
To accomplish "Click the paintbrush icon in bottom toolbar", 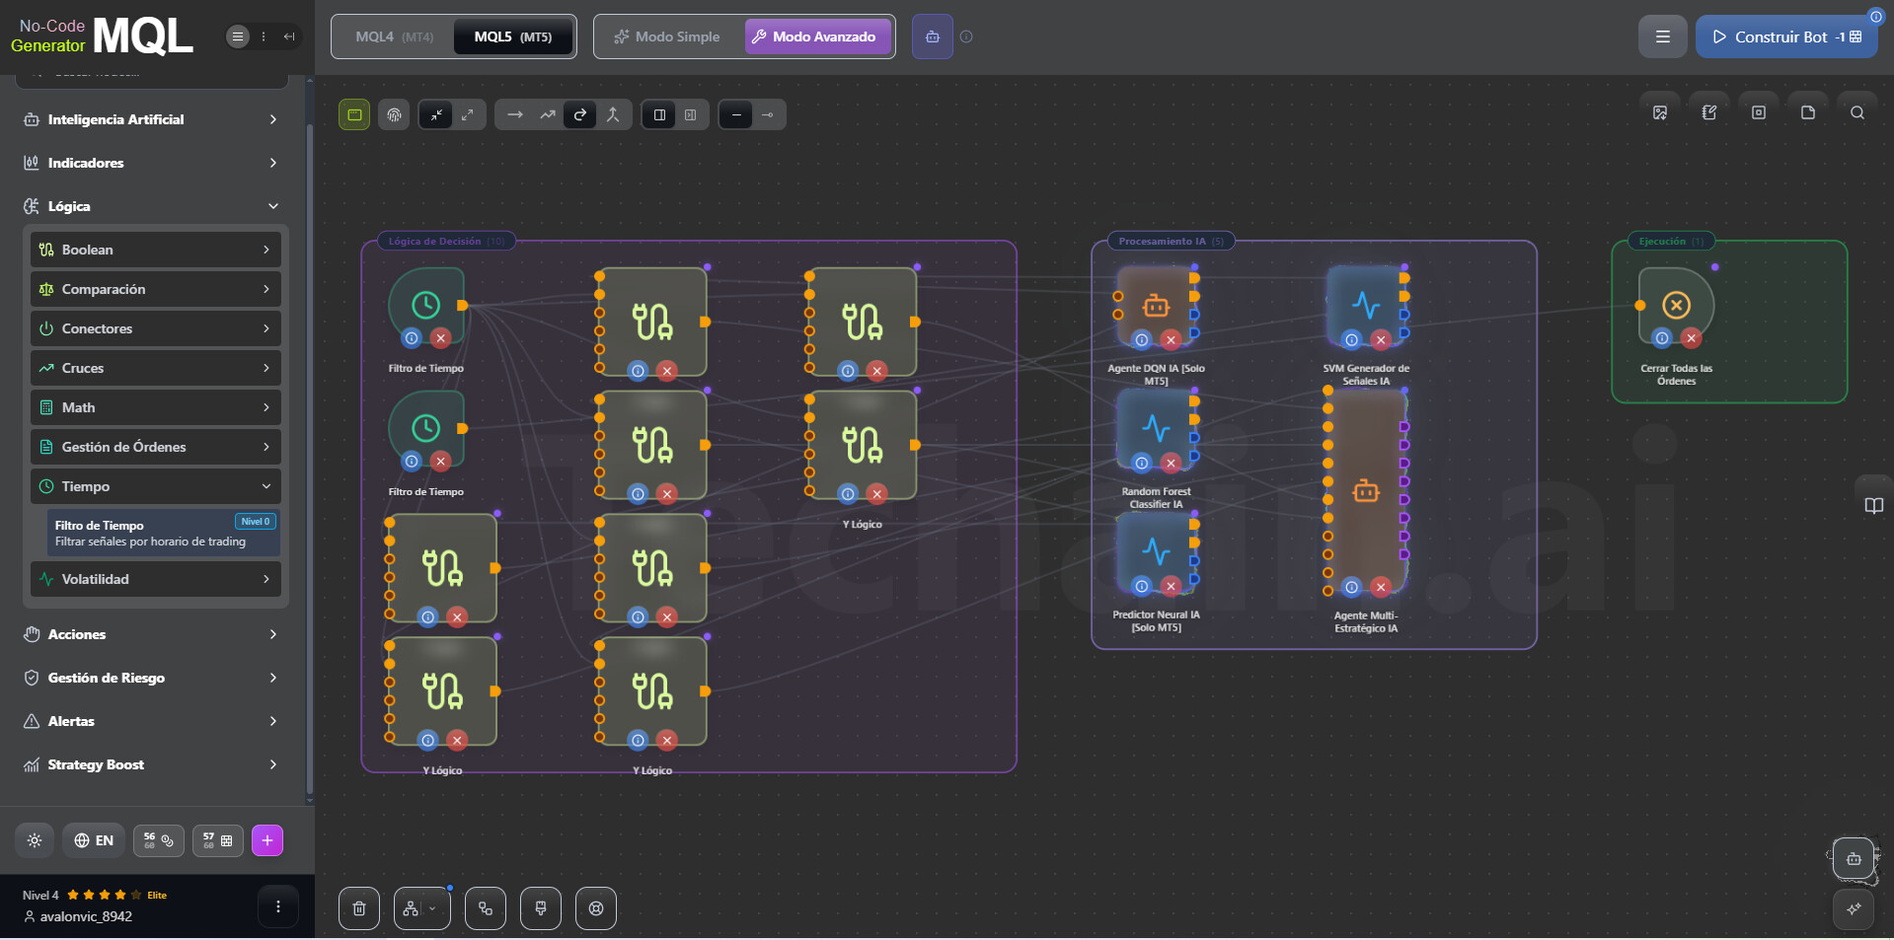I will (x=541, y=908).
